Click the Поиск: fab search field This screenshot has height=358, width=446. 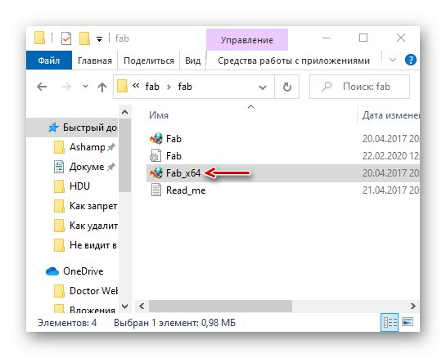pyautogui.click(x=359, y=87)
